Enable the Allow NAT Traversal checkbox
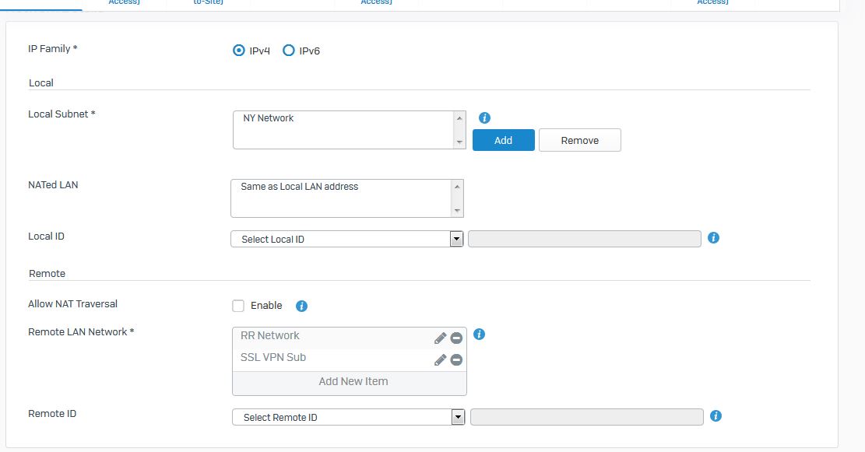Screen dimensions: 865x452 [238, 306]
